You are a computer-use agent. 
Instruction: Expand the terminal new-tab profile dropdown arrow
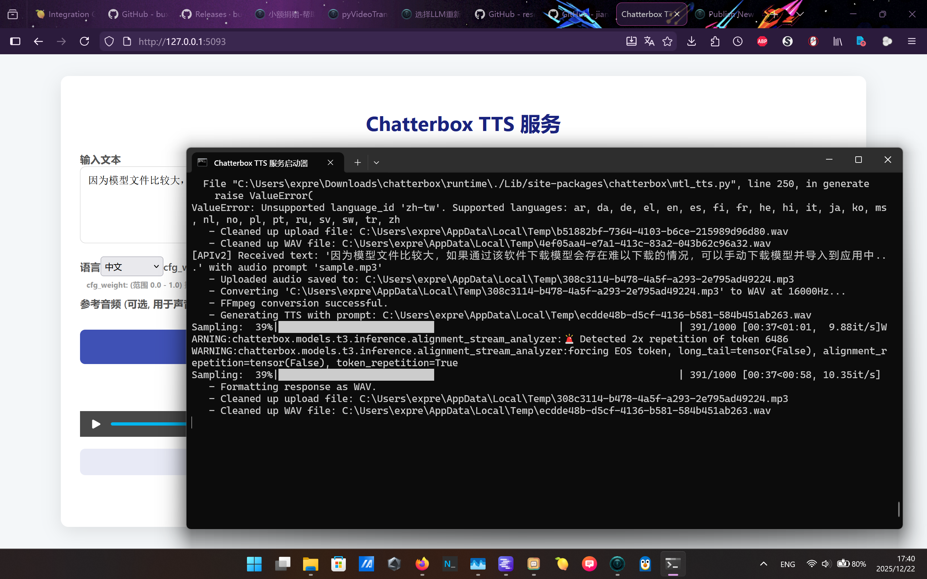pos(377,163)
